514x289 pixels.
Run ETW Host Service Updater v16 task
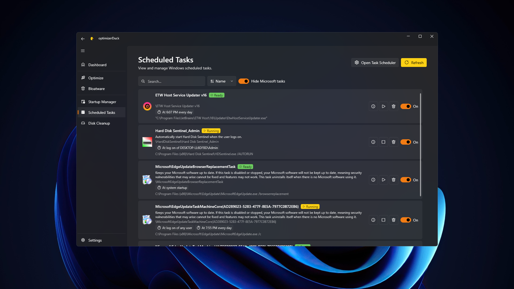383,106
